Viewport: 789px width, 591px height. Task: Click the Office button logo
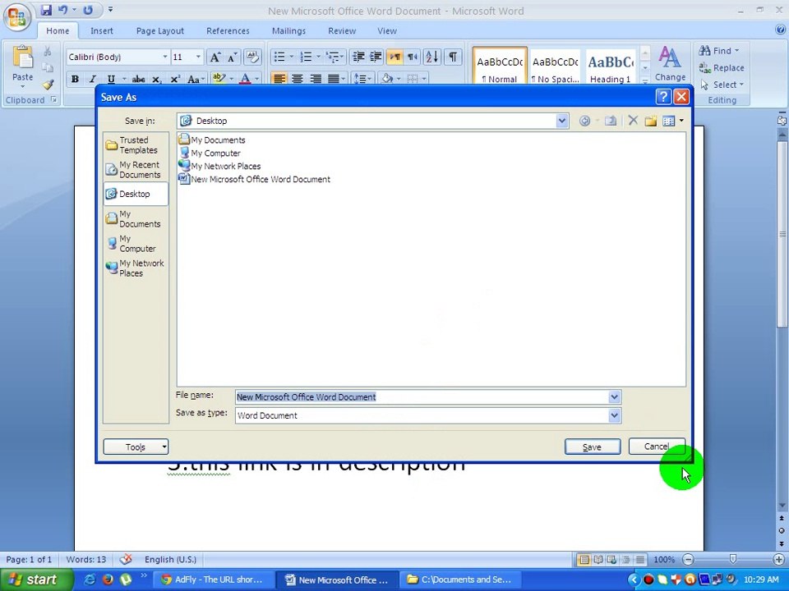[16, 16]
